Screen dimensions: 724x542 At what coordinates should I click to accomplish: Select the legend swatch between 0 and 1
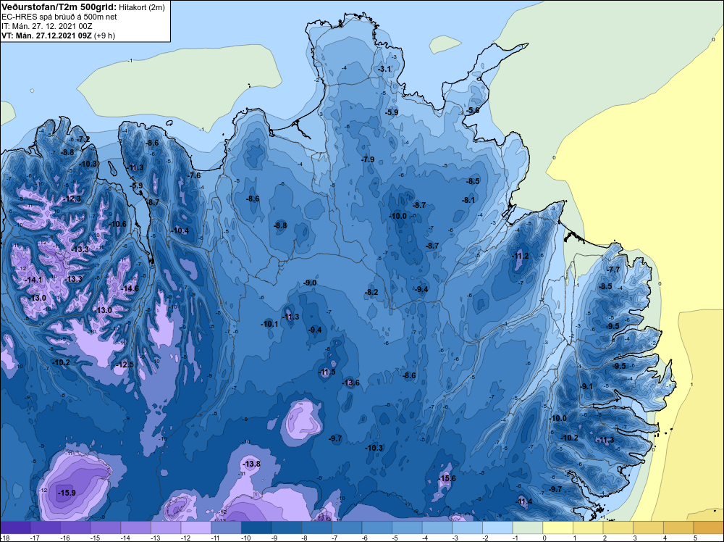(557, 528)
